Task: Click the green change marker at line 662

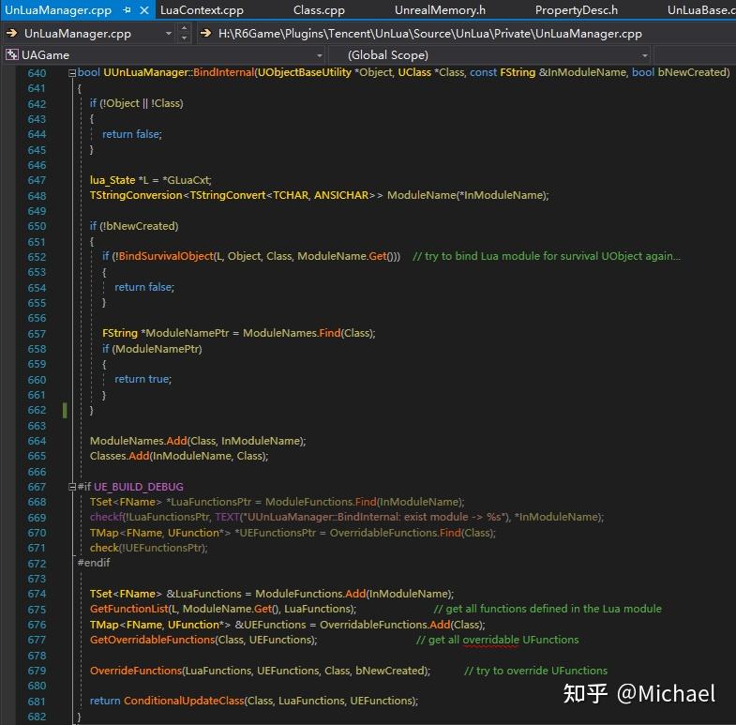Action: [x=65, y=410]
